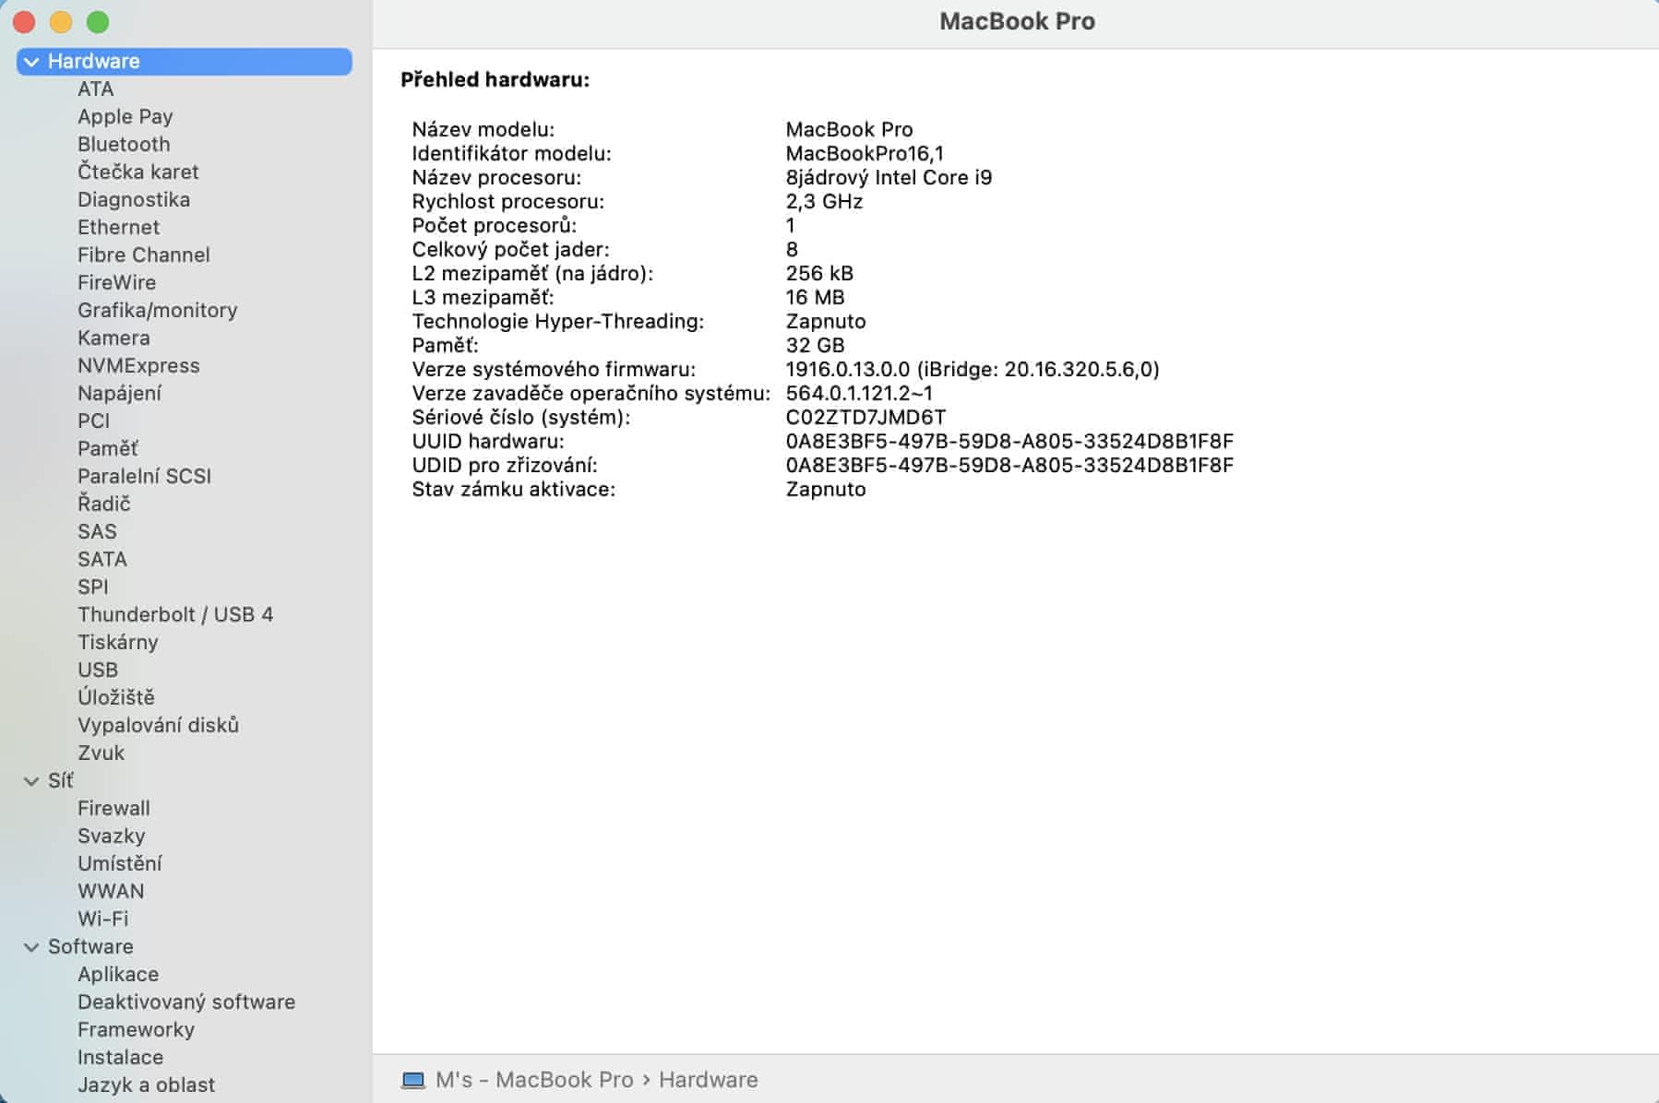Select Deaktivovaný software entry

click(186, 1002)
